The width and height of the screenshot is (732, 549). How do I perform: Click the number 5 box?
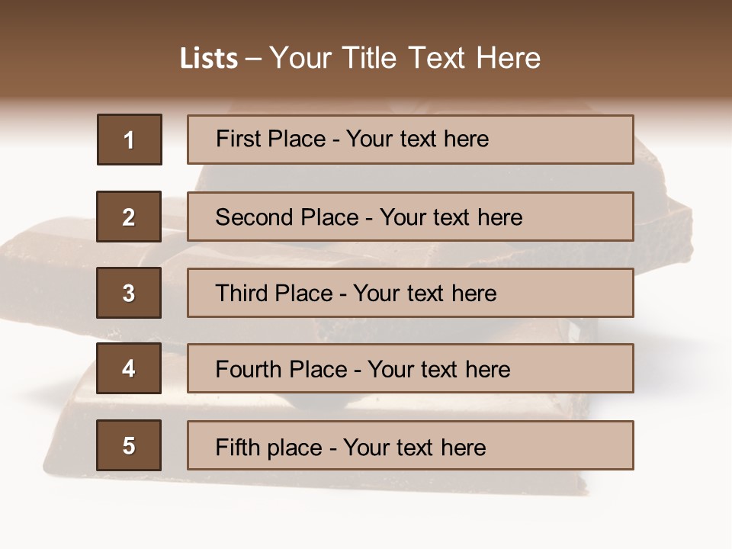(129, 445)
